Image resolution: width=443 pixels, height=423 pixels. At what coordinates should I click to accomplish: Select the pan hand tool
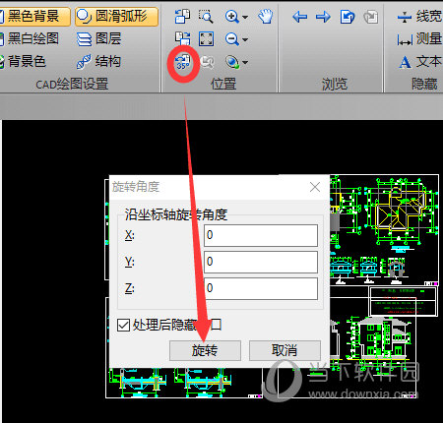(x=265, y=16)
